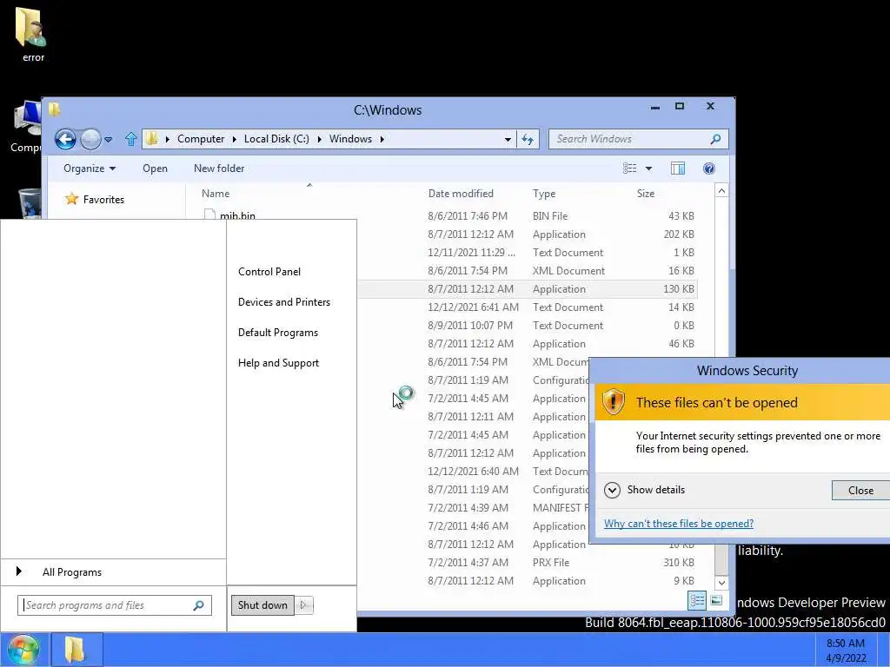
Task: Click the Explorer window title folder icon
Action: click(55, 109)
